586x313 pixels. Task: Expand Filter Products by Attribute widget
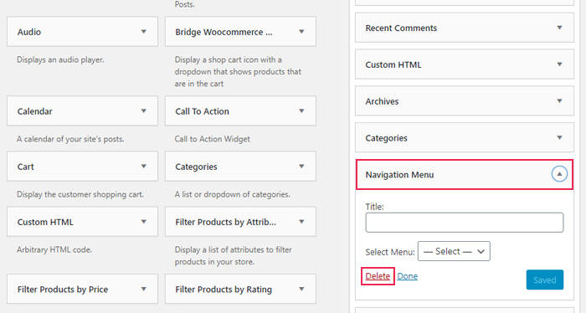click(x=301, y=222)
